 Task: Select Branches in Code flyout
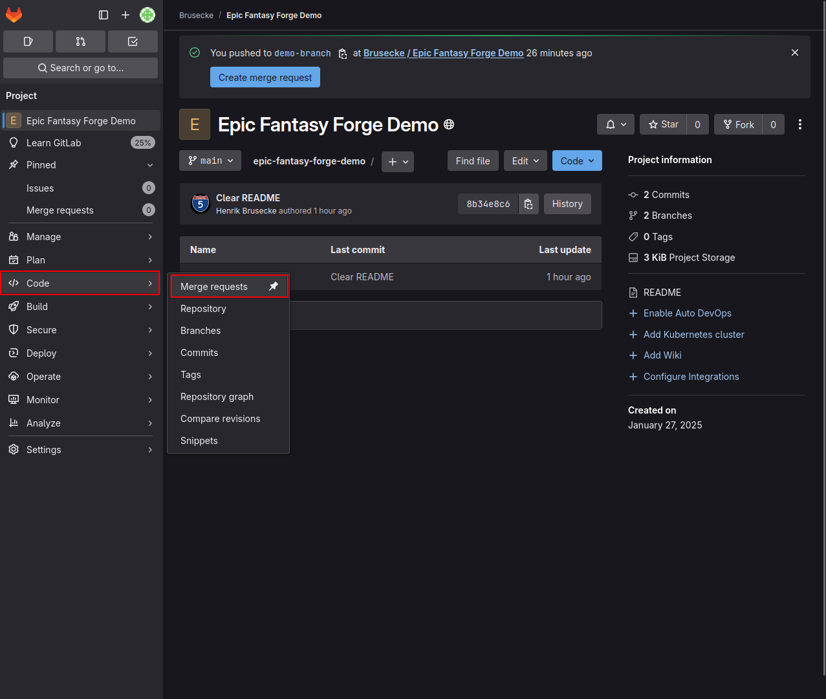tap(228, 331)
